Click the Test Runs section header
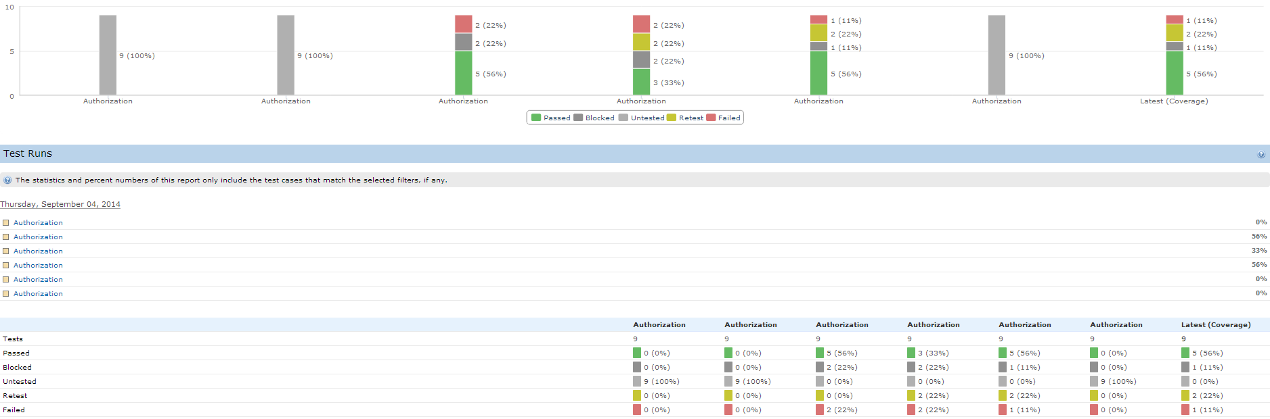The height and width of the screenshot is (419, 1270). pyautogui.click(x=635, y=153)
